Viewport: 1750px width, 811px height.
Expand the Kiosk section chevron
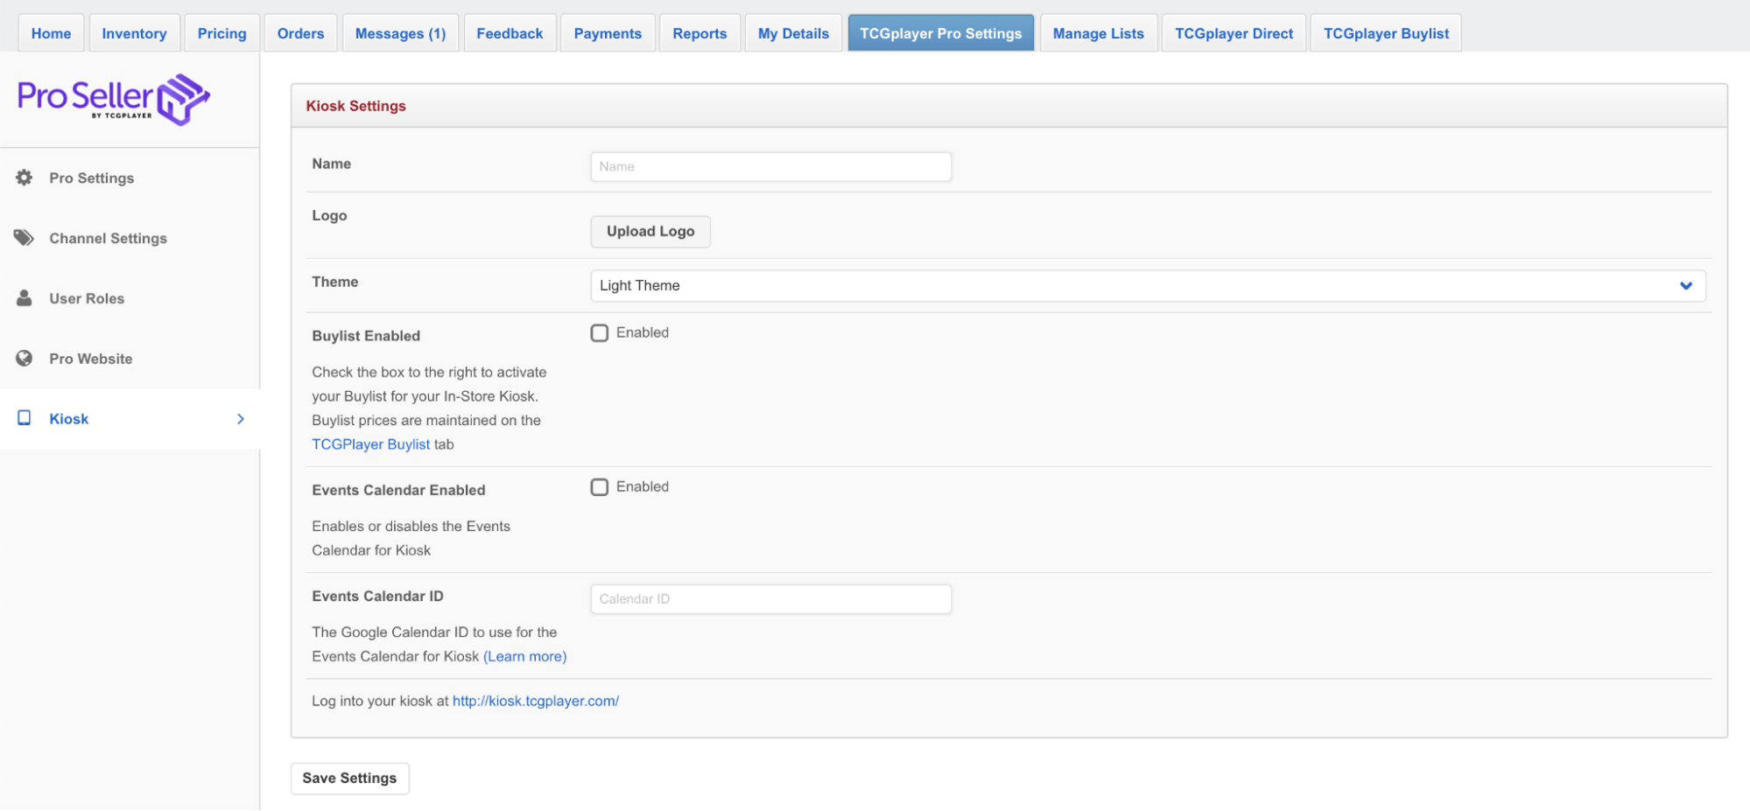241,418
